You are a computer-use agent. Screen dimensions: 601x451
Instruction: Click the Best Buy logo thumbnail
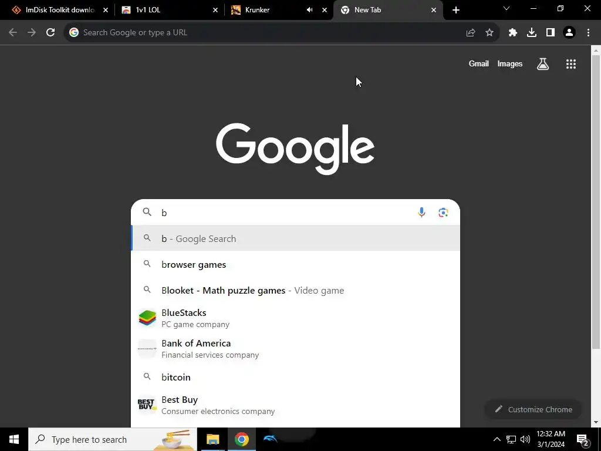147,405
